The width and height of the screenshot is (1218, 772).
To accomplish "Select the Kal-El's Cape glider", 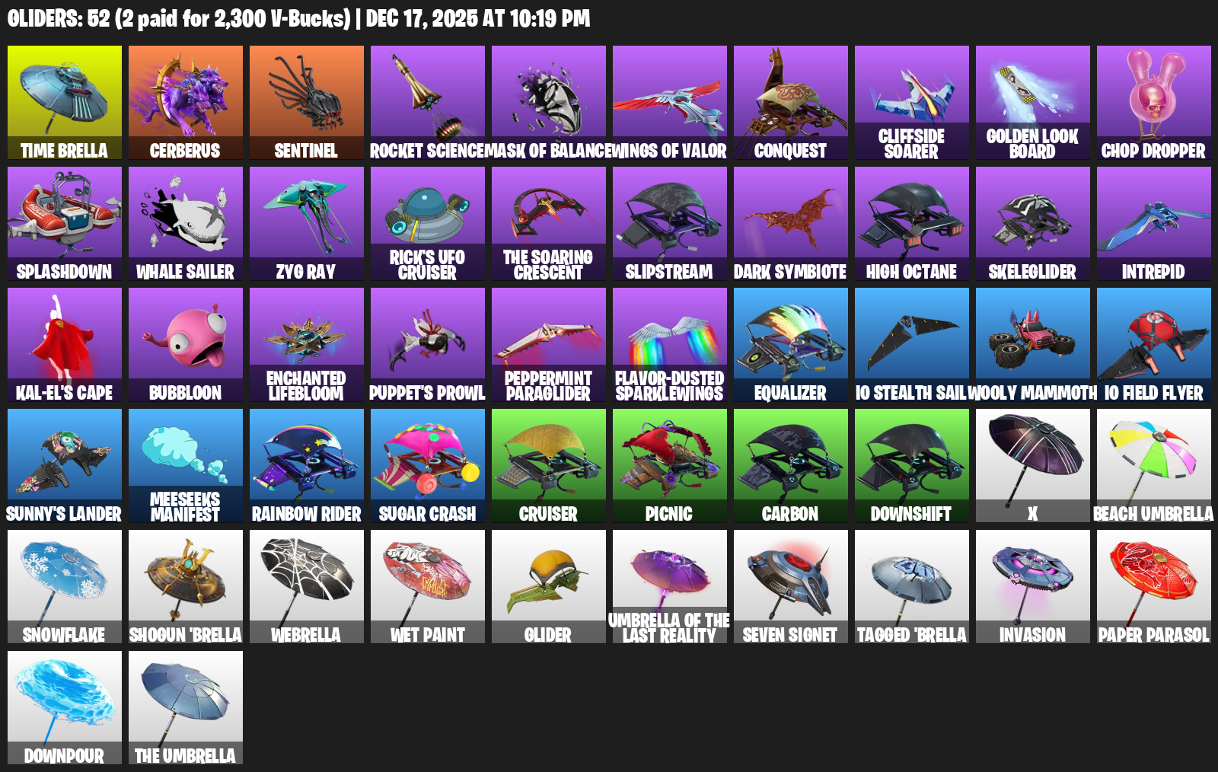I will (65, 345).
